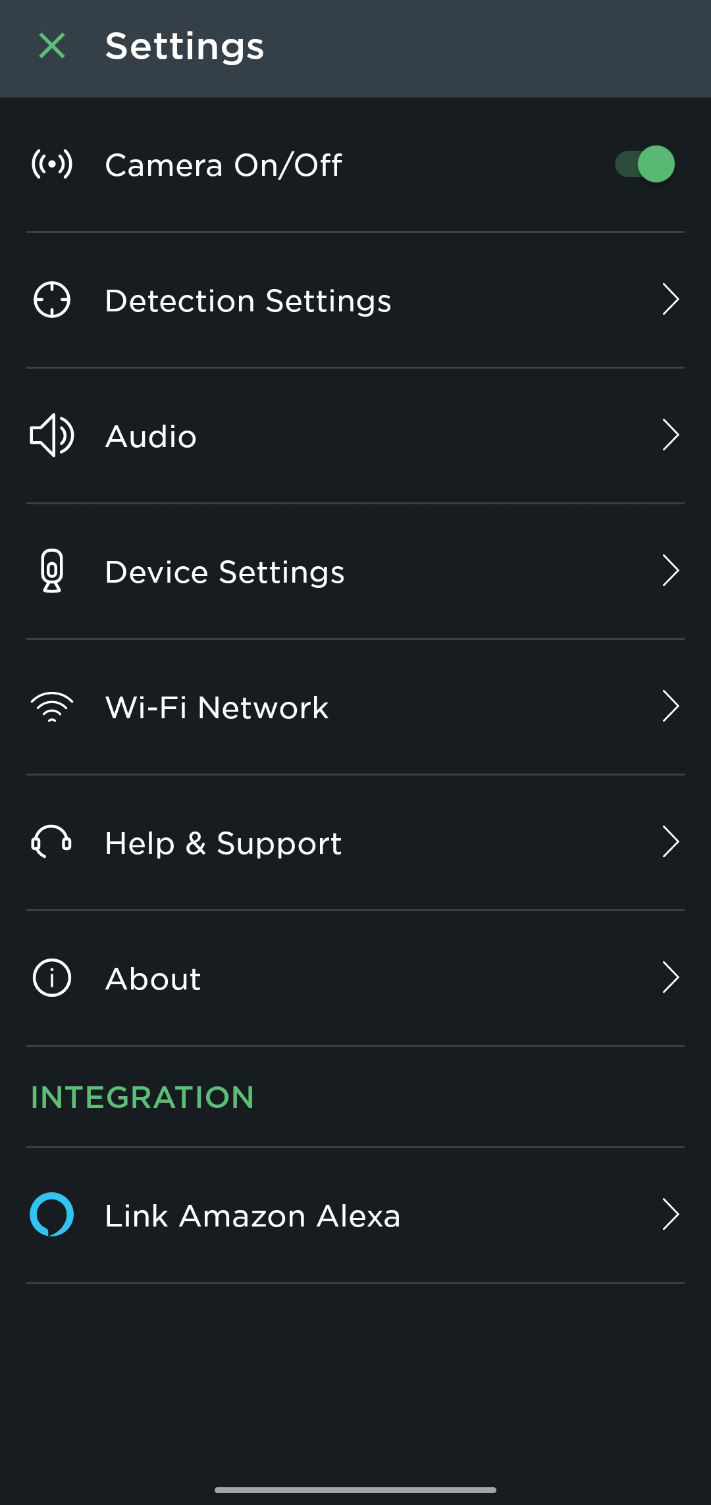Image resolution: width=711 pixels, height=1505 pixels.
Task: Expand Audio using the right chevron
Action: (670, 435)
